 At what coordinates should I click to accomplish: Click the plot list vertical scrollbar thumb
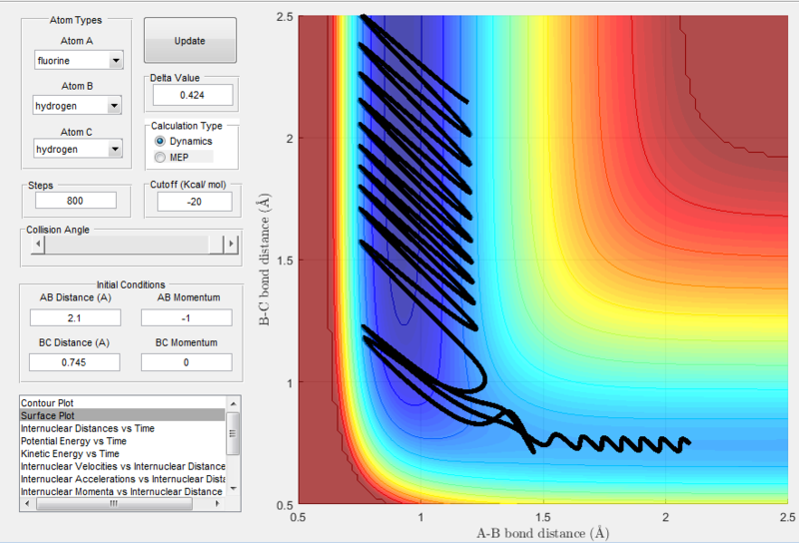[233, 433]
